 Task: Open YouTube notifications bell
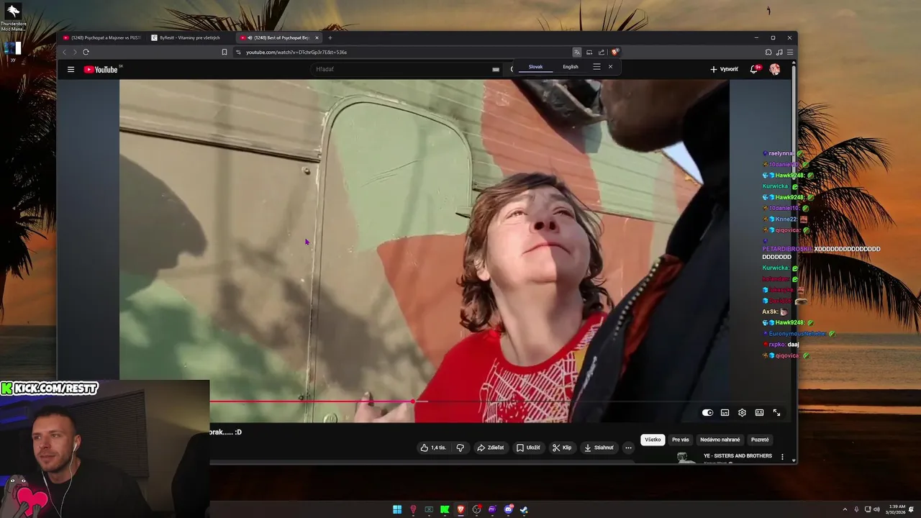click(x=754, y=69)
